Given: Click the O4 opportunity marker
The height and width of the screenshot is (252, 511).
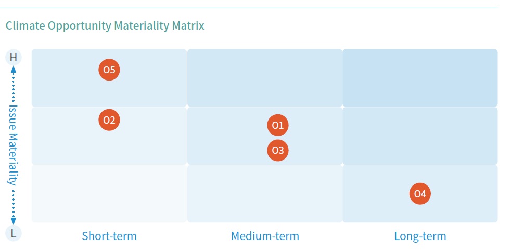Looking at the screenshot, I should coord(420,194).
